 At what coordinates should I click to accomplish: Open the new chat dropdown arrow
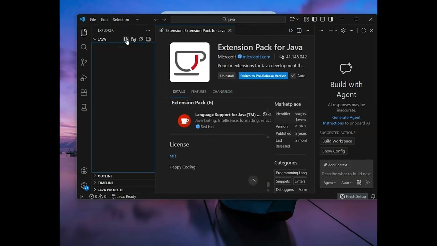336,30
